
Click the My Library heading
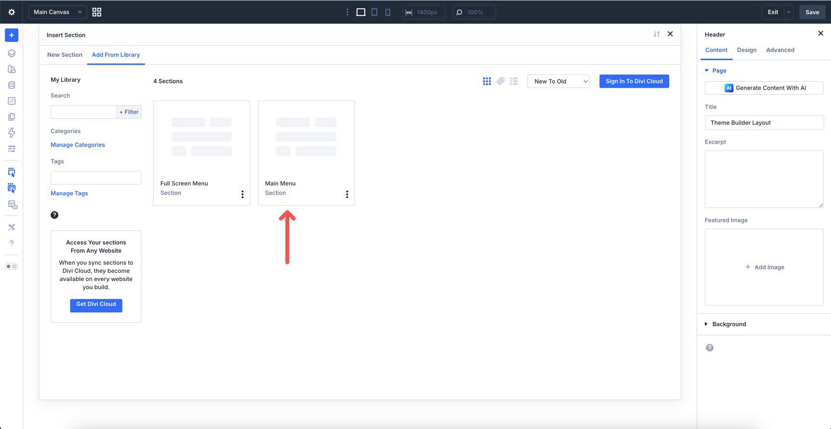65,80
